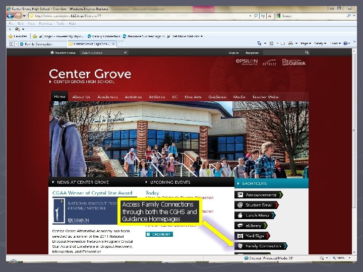
Task: Open the Epsilen logo link
Action: point(247,61)
